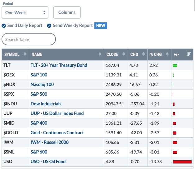195x170 pixels.
Task: Click the percent change value -1.99
Action: (154, 123)
